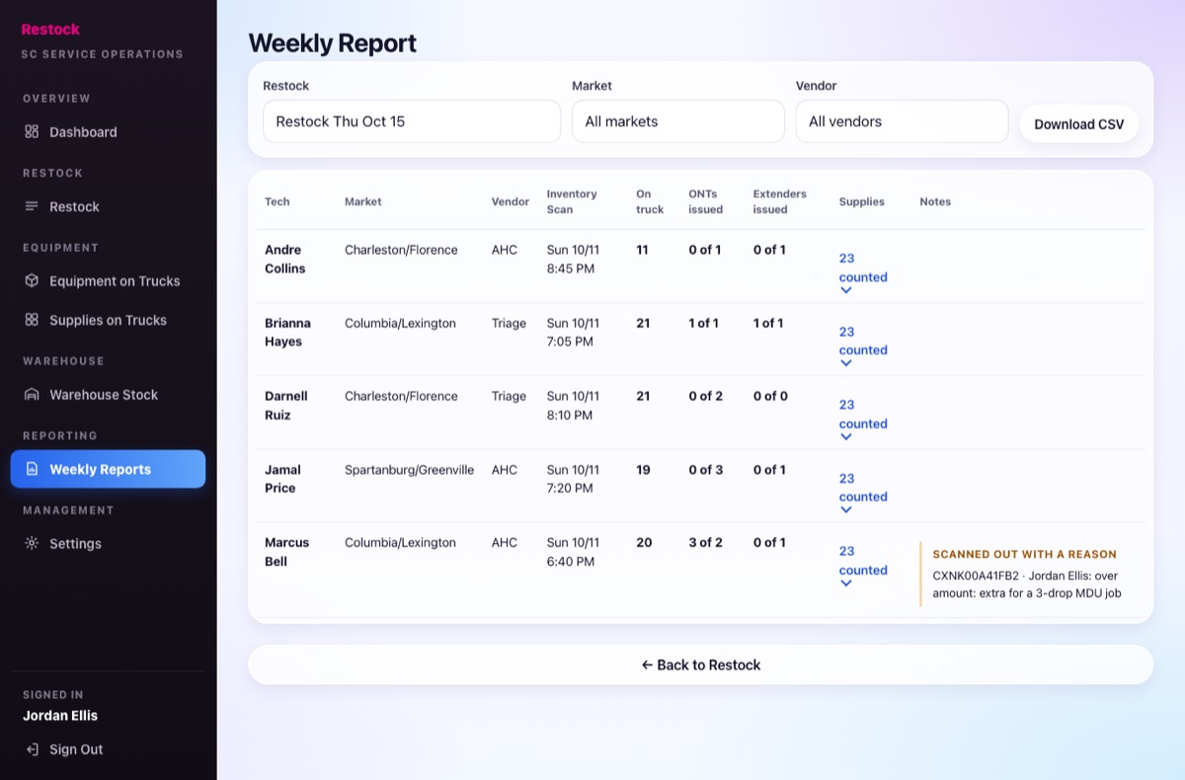Open Settings from the sidebar

click(x=108, y=544)
